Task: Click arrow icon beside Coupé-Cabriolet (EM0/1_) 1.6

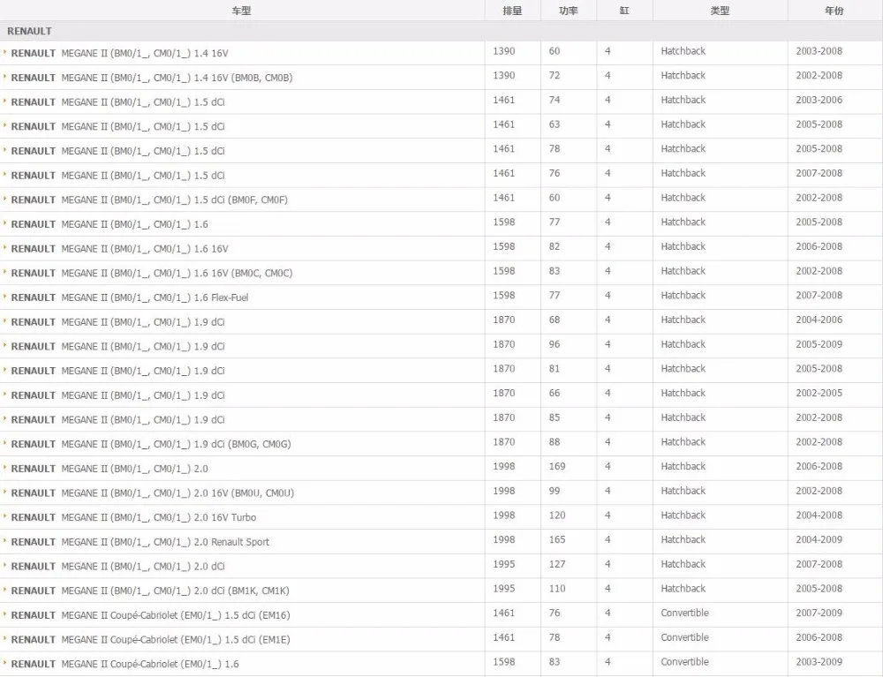Action: point(5,663)
